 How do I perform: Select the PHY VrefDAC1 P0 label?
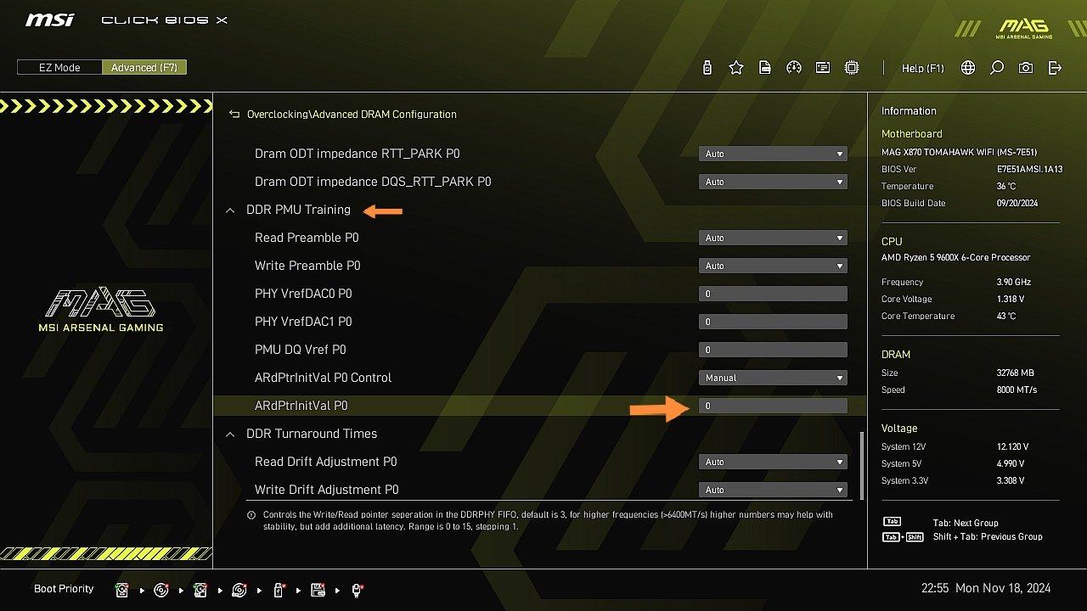(x=303, y=322)
